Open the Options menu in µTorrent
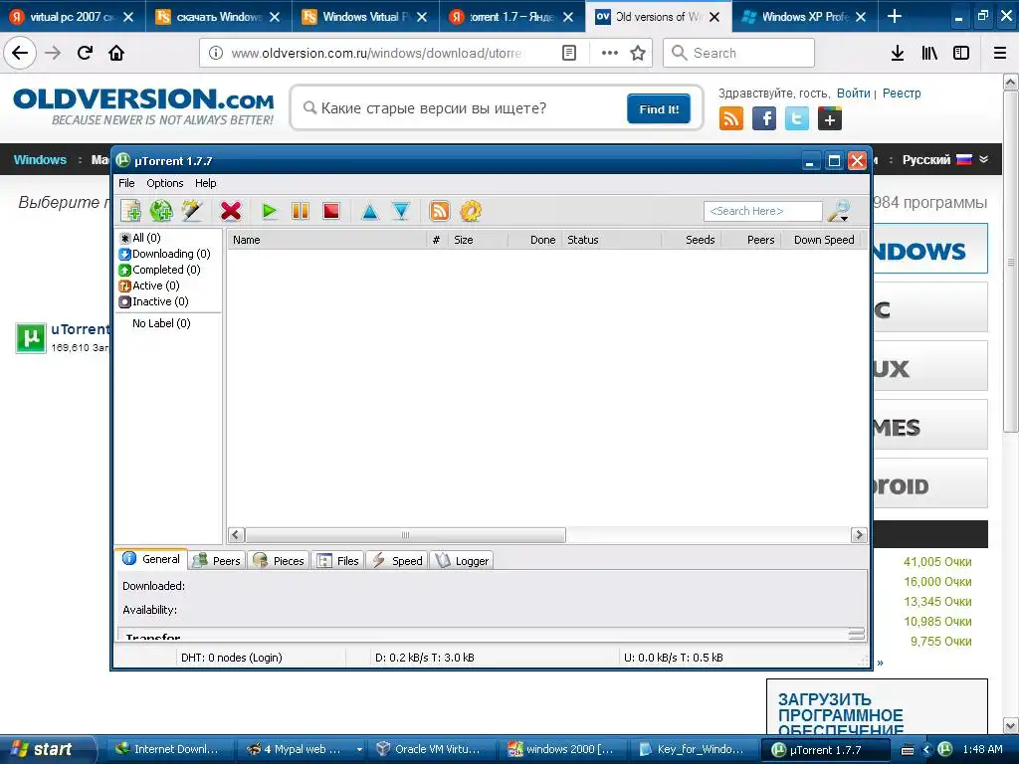The image size is (1019, 764). pyautogui.click(x=165, y=183)
